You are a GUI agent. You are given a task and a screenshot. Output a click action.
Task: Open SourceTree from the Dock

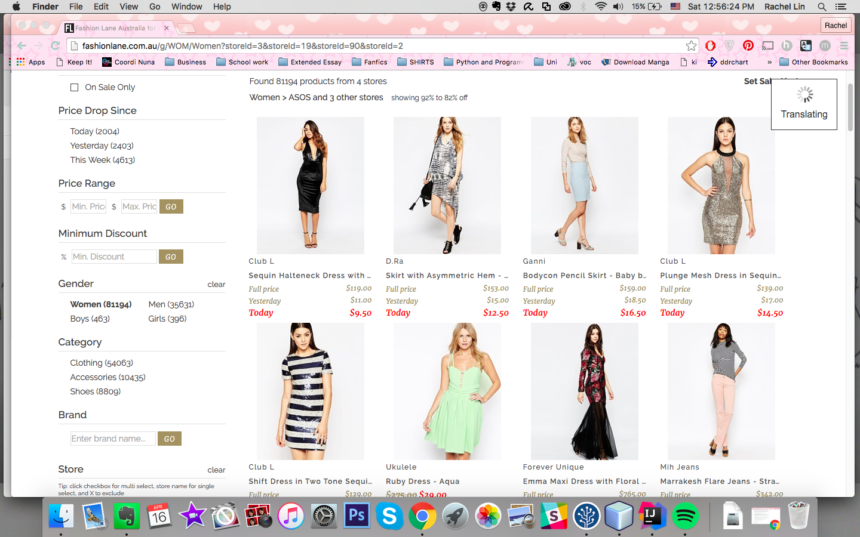pos(586,516)
